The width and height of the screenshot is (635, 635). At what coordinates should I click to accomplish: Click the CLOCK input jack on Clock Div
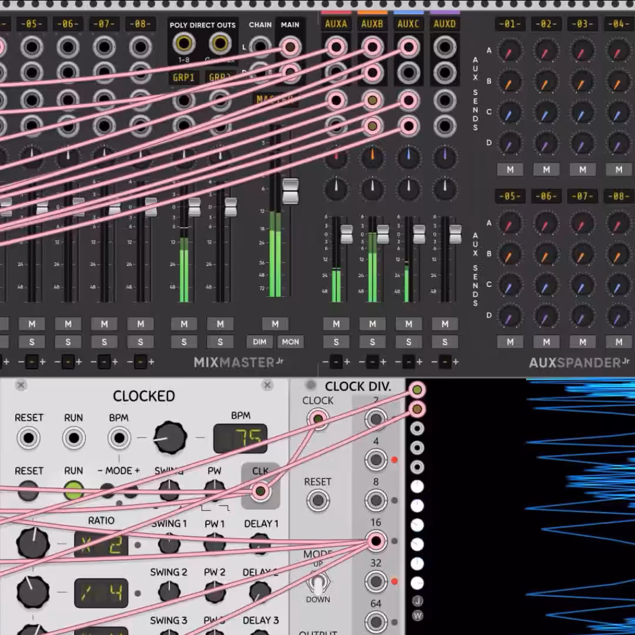(x=318, y=419)
